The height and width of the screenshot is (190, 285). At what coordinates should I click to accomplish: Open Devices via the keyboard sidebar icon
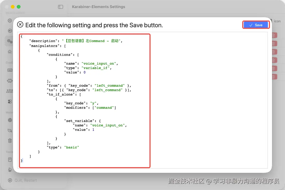[x=10, y=70]
